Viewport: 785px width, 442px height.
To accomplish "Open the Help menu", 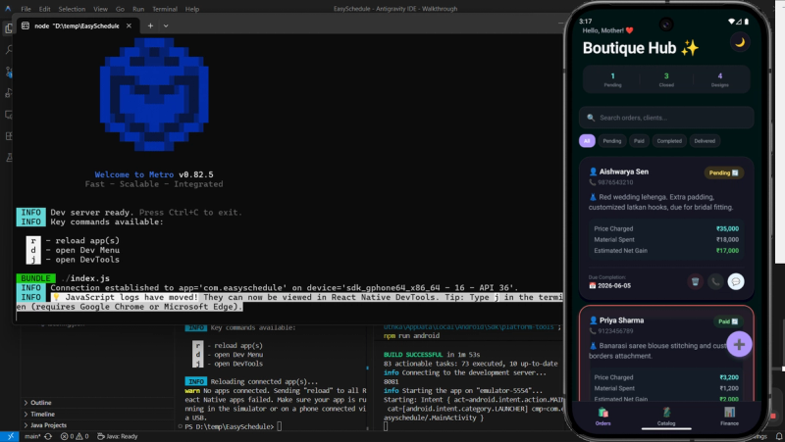I will click(191, 9).
